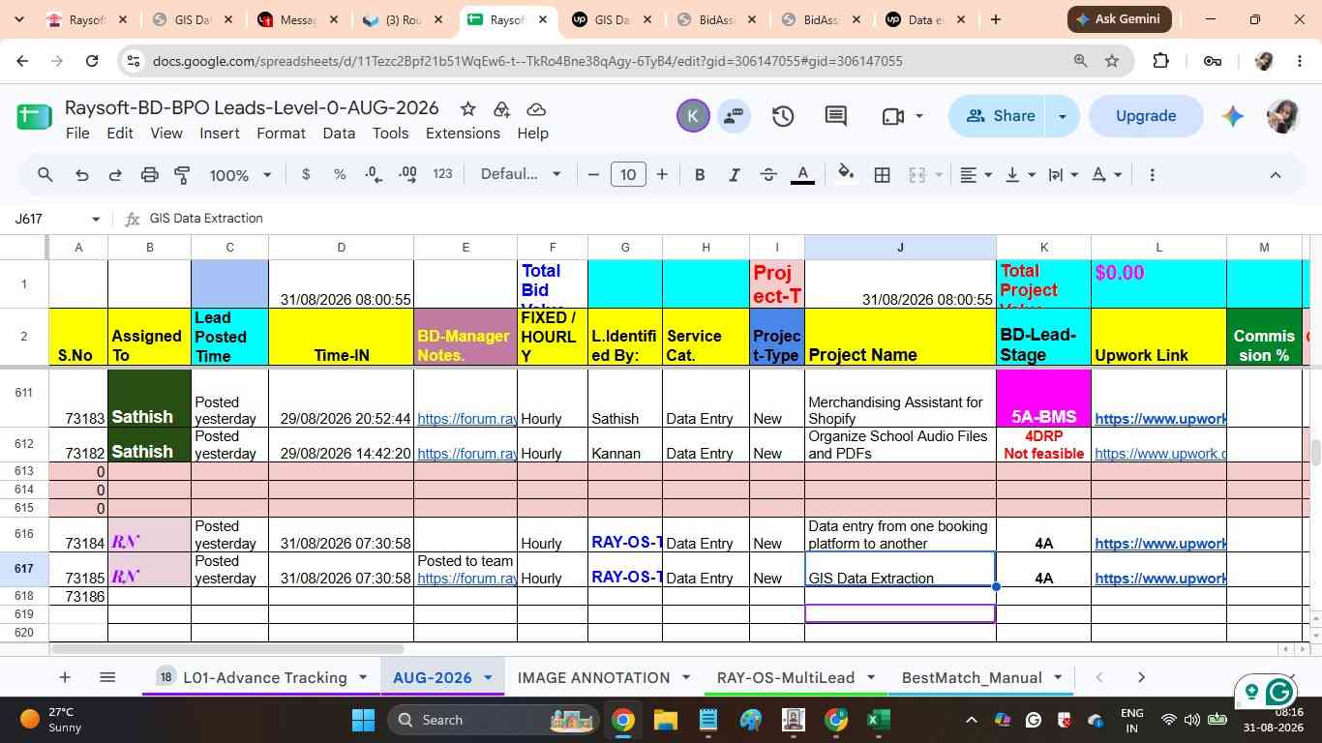Click the Gemini sparkle icon

tap(1232, 116)
